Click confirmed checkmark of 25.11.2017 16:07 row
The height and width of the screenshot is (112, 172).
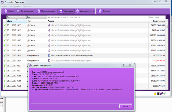click(x=5, y=40)
